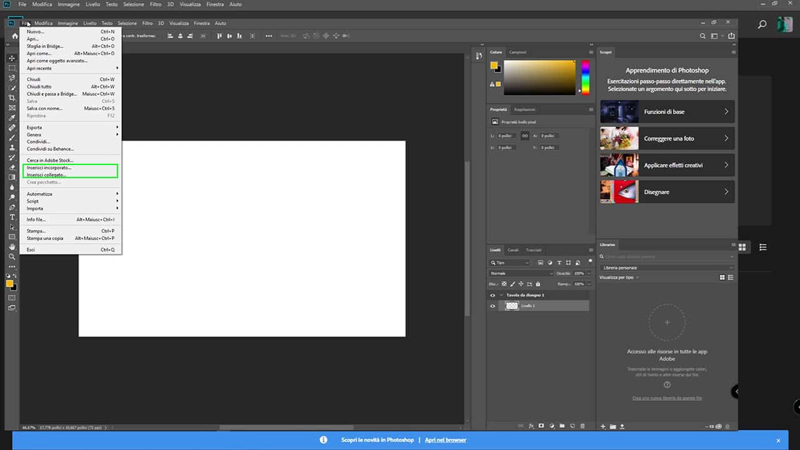Open the Opacità value dropdown

click(x=587, y=273)
